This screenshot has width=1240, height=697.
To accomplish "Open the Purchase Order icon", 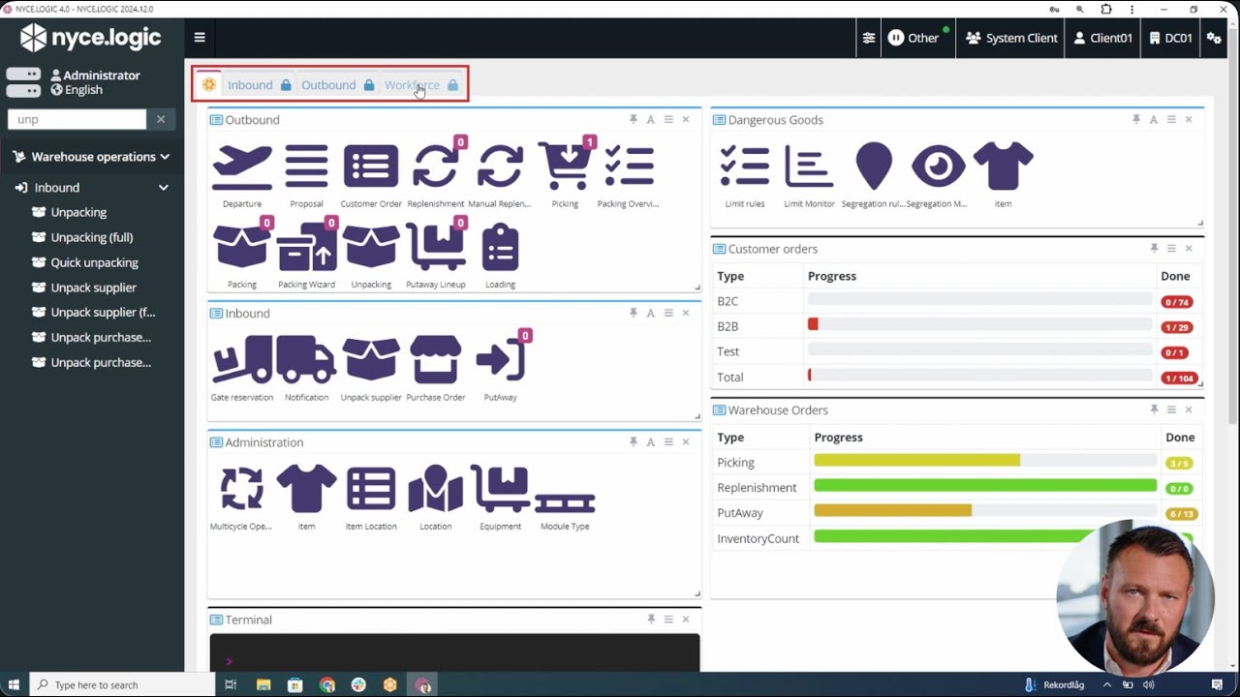I will coord(435,360).
